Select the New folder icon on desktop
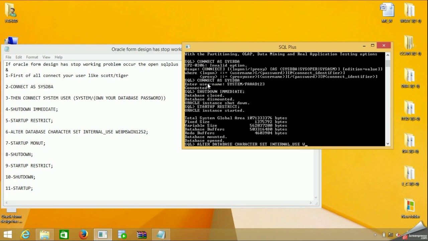The image size is (428, 241). pos(410,208)
